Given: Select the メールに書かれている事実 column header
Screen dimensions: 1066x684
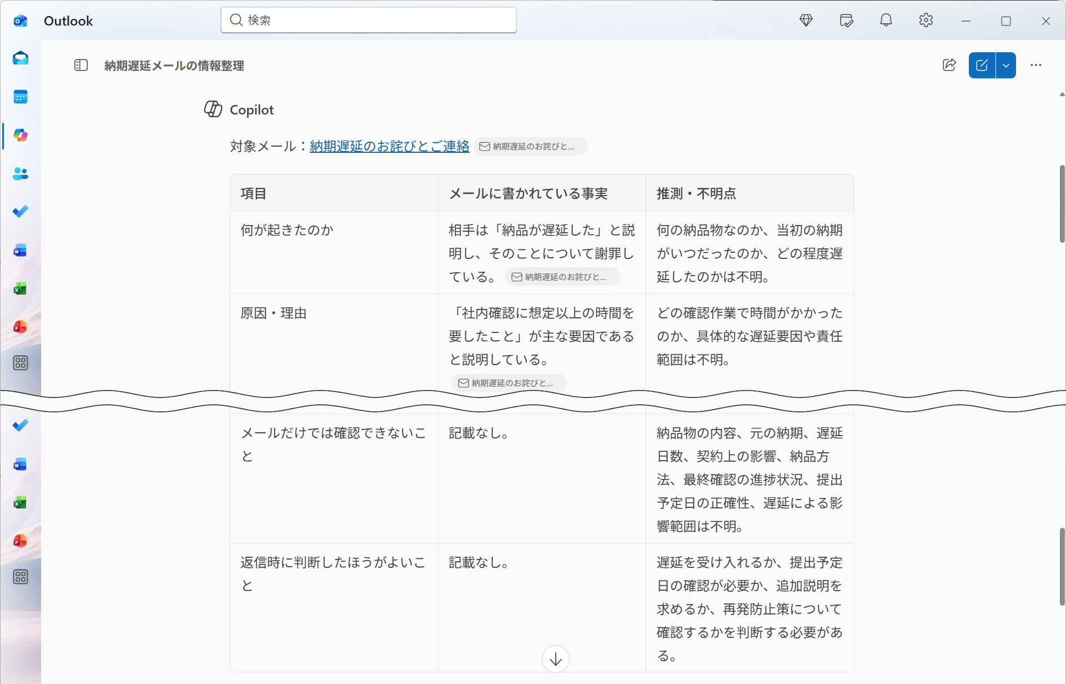Looking at the screenshot, I should point(542,193).
